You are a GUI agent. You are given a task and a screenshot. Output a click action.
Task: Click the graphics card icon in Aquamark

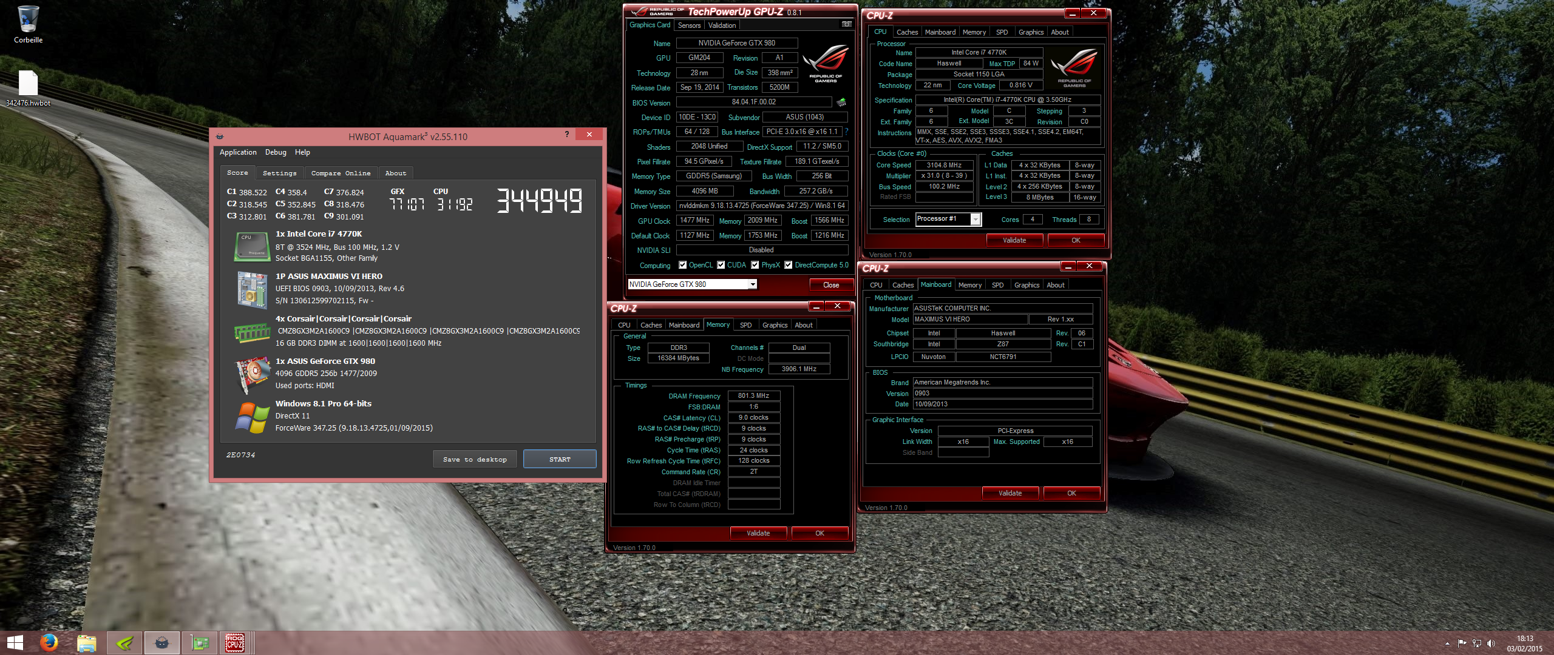click(252, 375)
